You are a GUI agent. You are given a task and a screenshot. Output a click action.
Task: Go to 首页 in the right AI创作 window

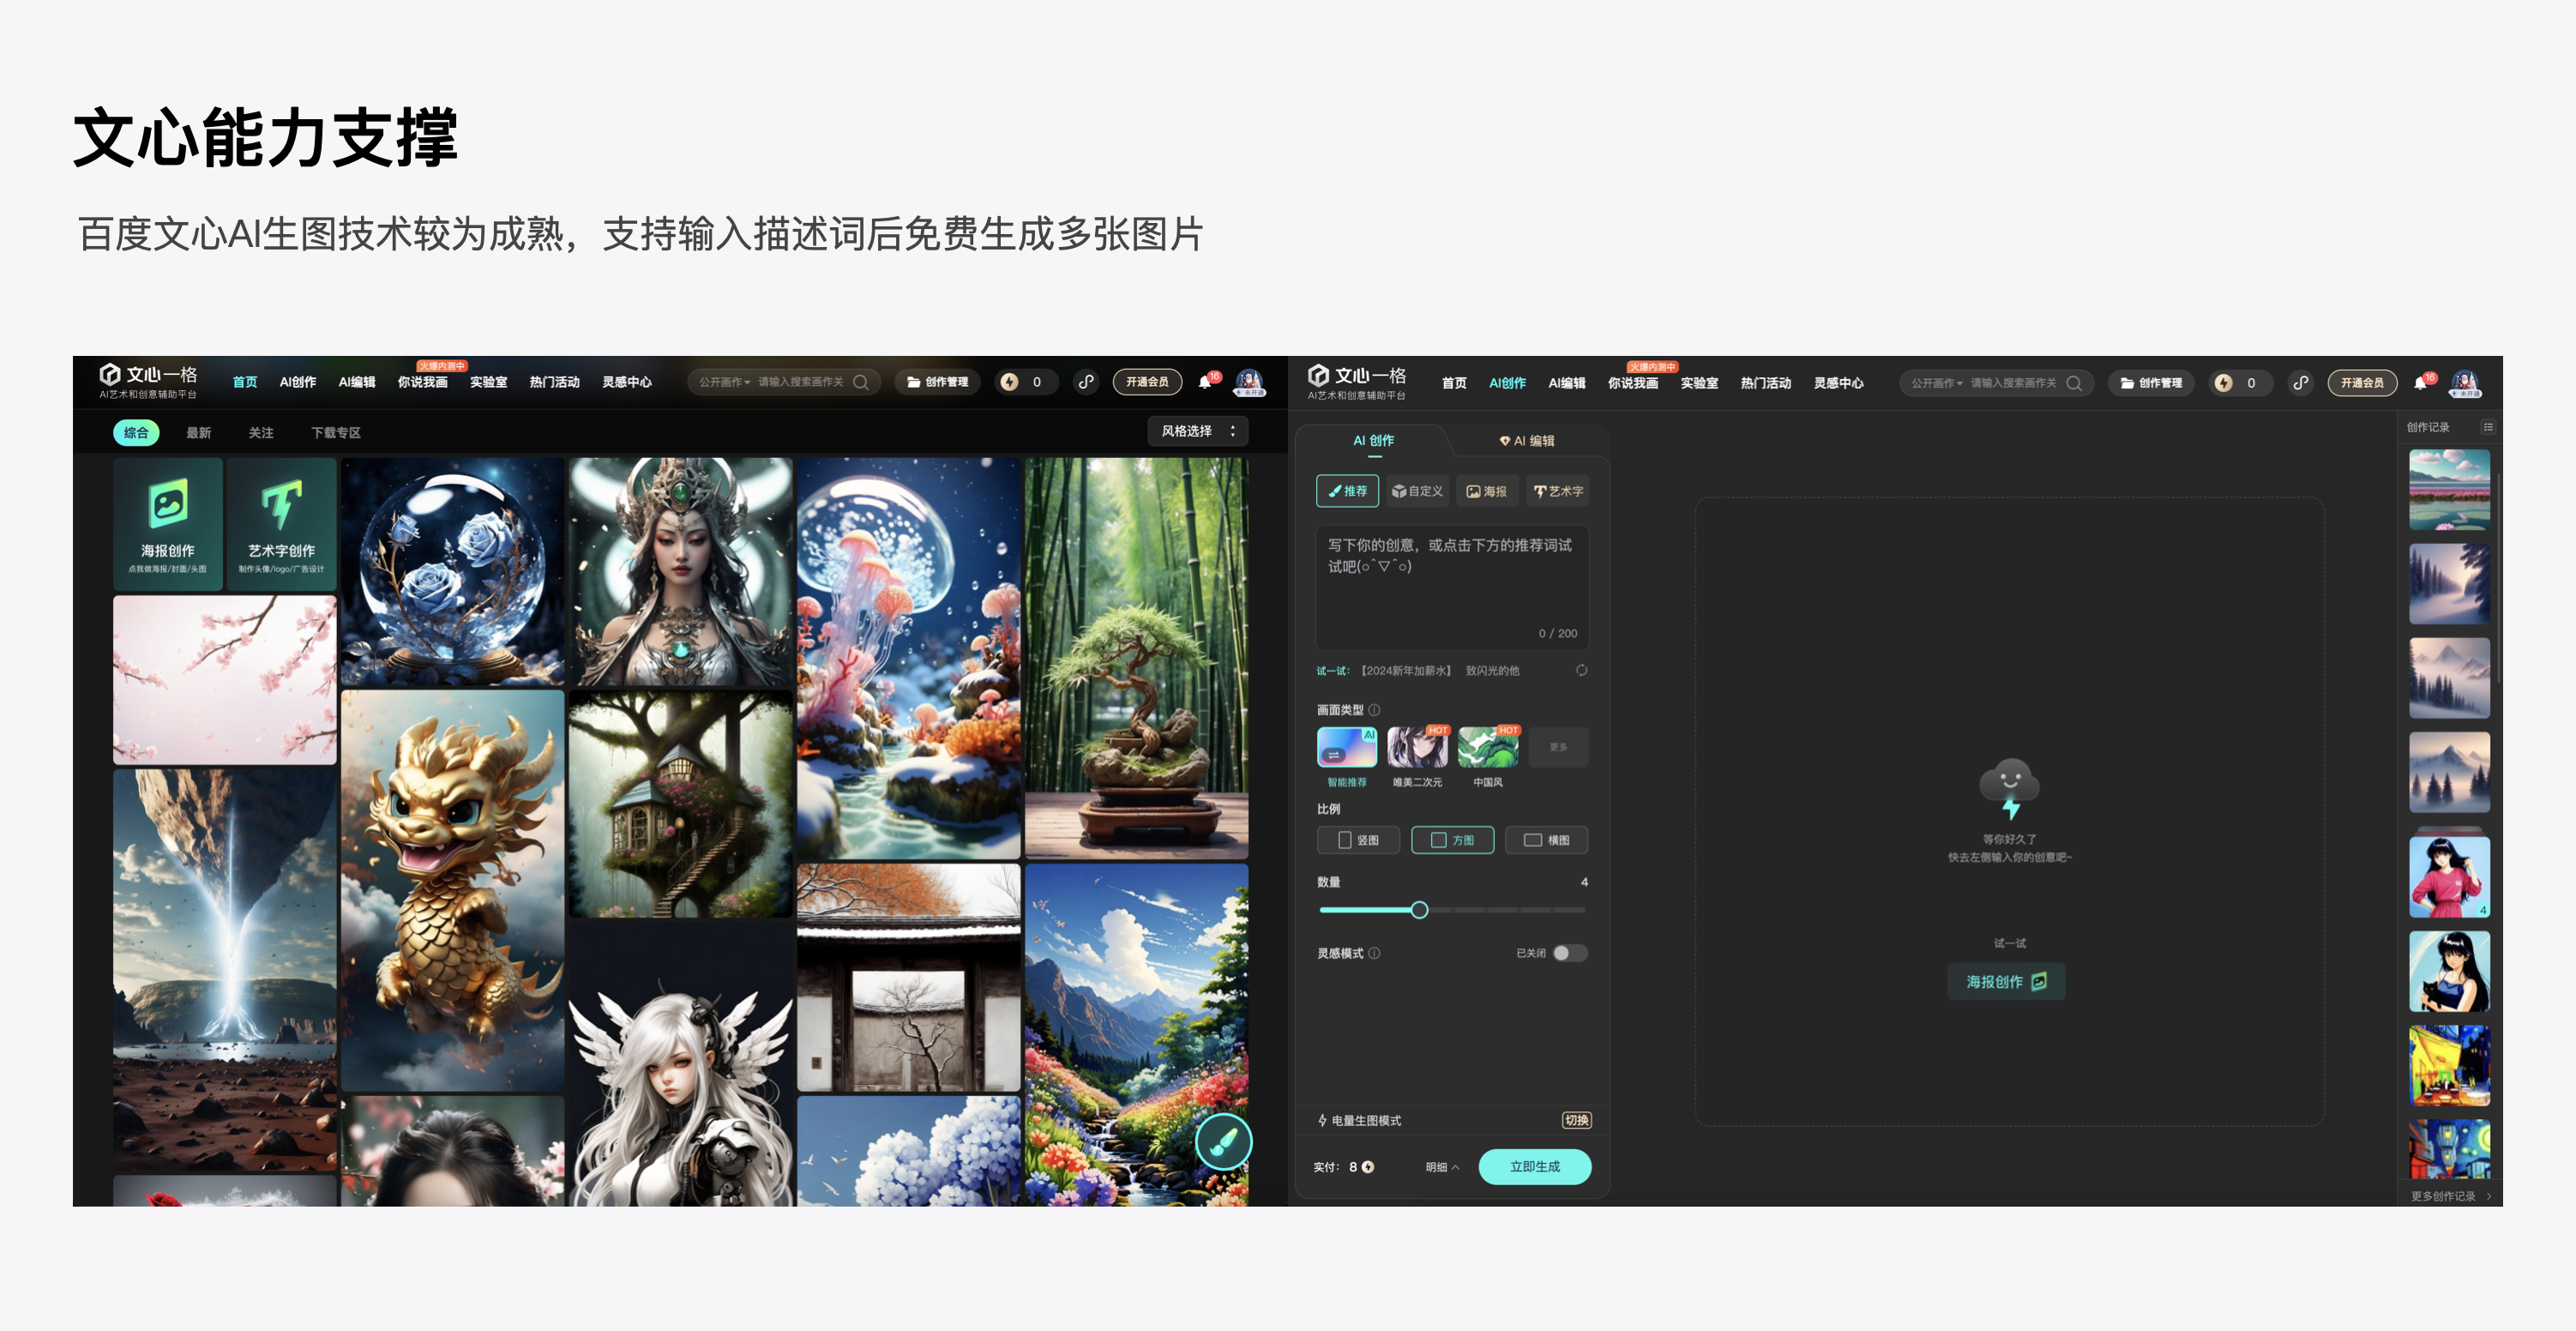(1454, 383)
